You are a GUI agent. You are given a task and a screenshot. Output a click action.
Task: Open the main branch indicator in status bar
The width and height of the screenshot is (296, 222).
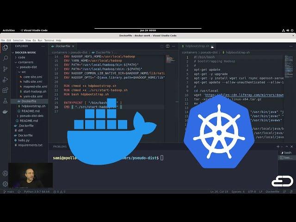(9, 192)
